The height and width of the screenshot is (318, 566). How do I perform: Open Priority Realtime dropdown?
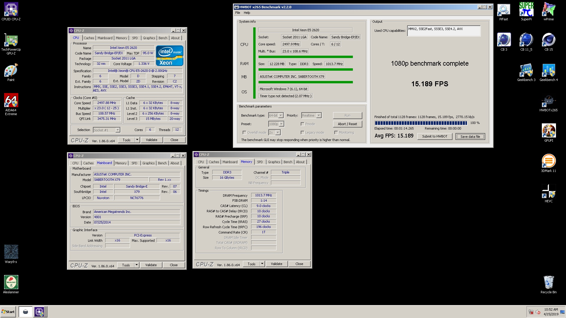(x=319, y=115)
